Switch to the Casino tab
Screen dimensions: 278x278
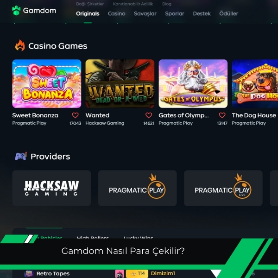pos(116,13)
